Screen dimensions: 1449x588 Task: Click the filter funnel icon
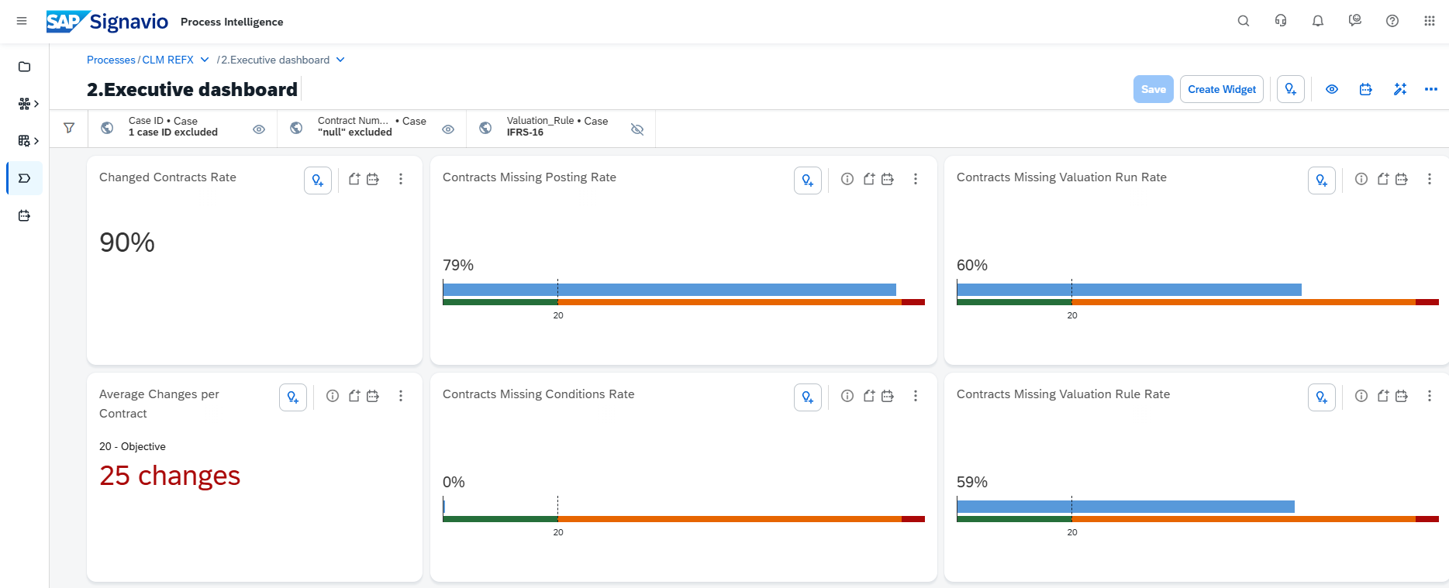click(69, 129)
